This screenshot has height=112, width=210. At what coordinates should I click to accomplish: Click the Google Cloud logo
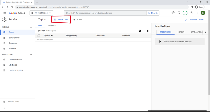click(x=17, y=13)
